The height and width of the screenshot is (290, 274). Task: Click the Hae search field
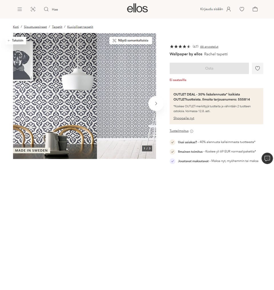click(x=55, y=9)
